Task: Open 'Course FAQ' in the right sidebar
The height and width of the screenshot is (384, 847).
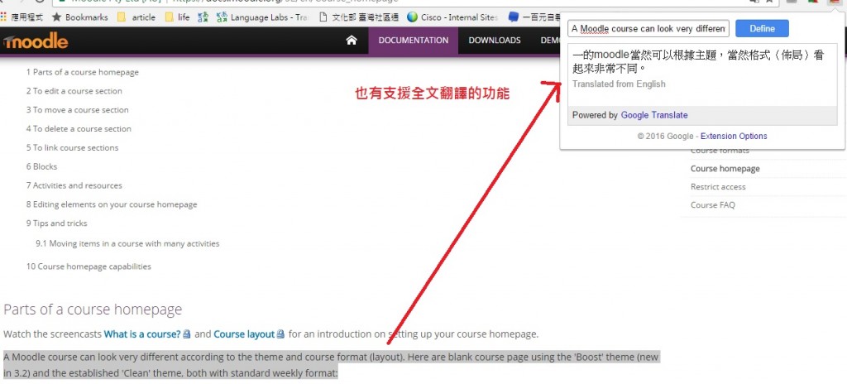Action: click(x=712, y=205)
